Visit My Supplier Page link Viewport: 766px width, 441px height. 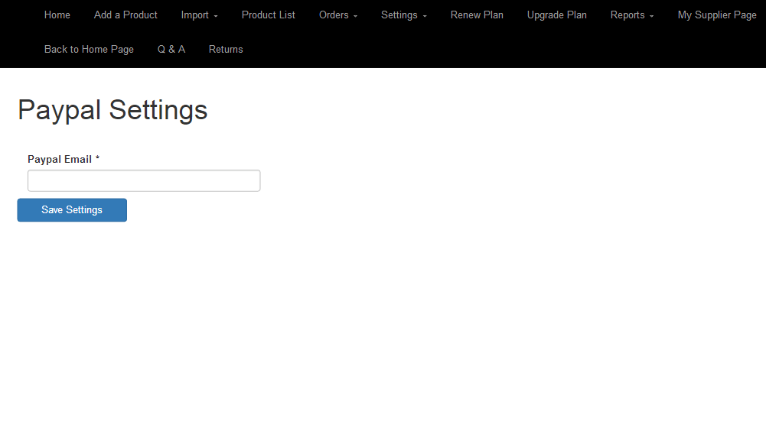(x=717, y=15)
